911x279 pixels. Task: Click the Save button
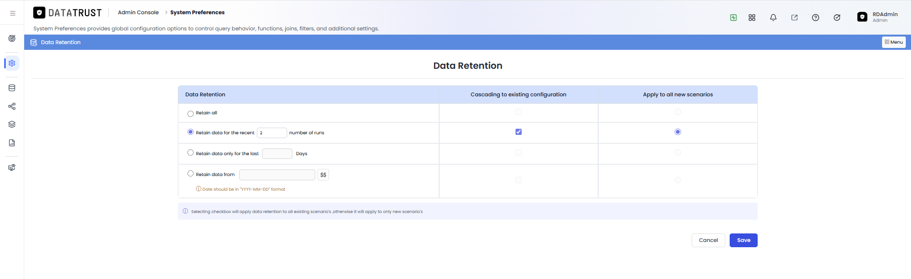(x=743, y=240)
